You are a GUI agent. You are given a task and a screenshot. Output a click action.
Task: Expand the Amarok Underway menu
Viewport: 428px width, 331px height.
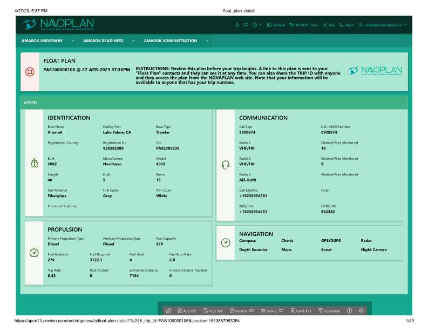(x=45, y=40)
